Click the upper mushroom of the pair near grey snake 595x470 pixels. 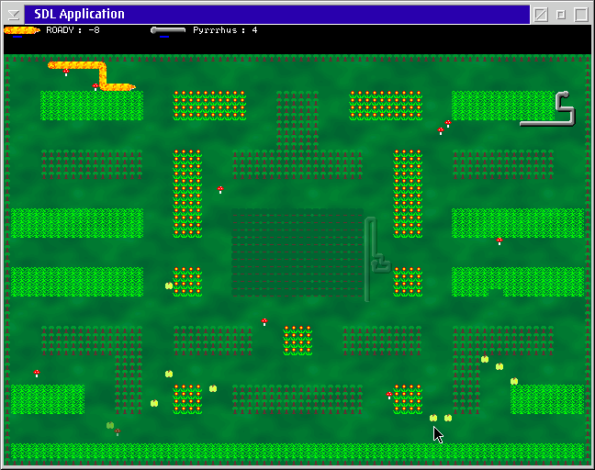448,123
